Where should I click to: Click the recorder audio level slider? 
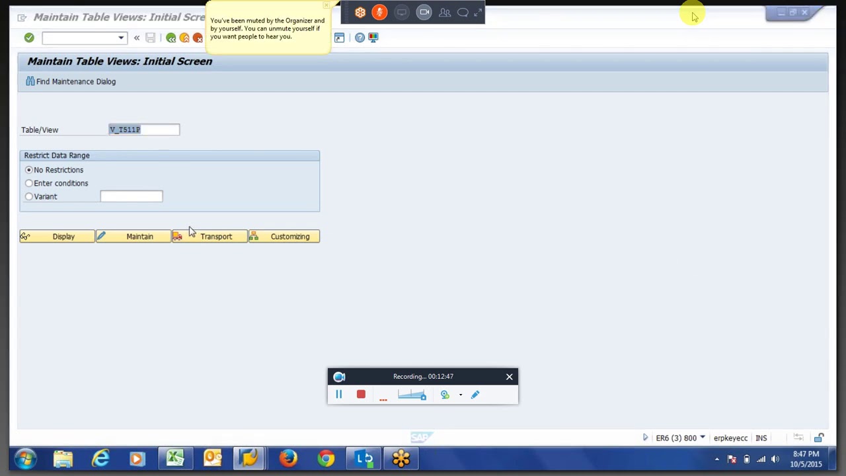pyautogui.click(x=412, y=395)
